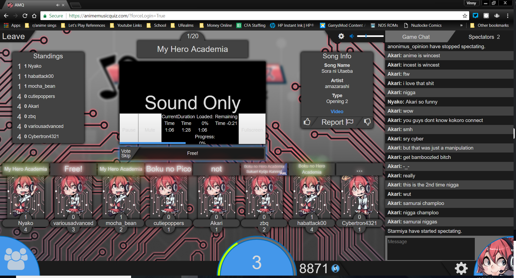Go back using the browser back arrow
Image resolution: width=516 pixels, height=278 pixels.
pos(6,16)
